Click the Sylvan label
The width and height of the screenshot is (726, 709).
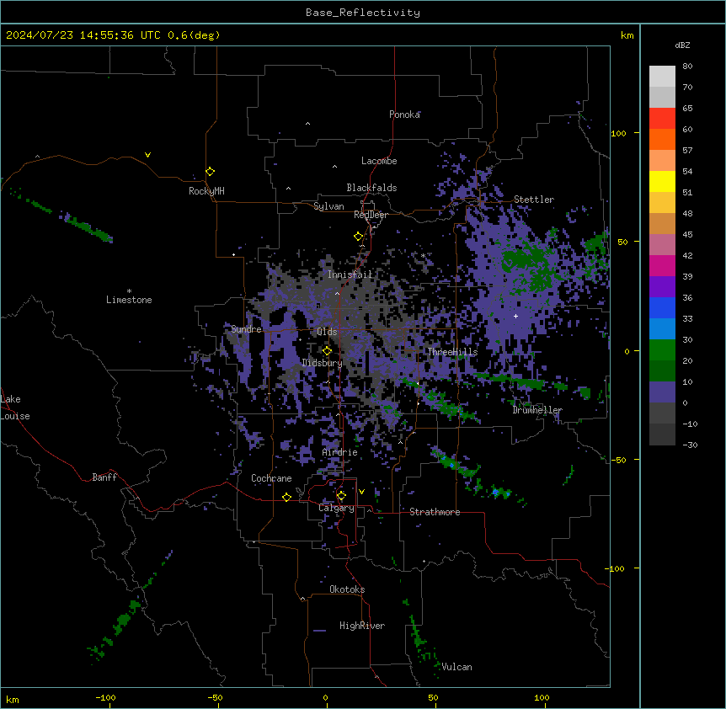click(x=328, y=206)
